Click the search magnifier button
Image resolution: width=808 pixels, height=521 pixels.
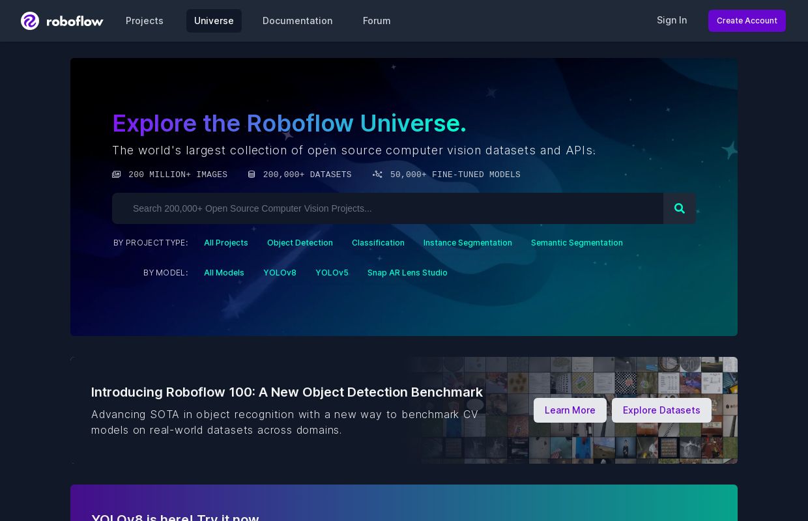[x=680, y=208]
